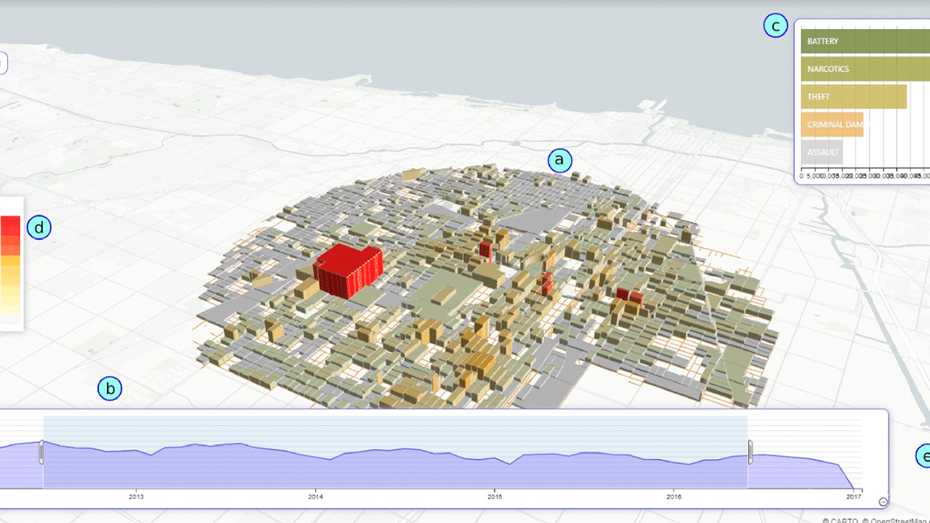Click the circled 'c' annotation marker
Screen dimensions: 930x523
pyautogui.click(x=775, y=26)
